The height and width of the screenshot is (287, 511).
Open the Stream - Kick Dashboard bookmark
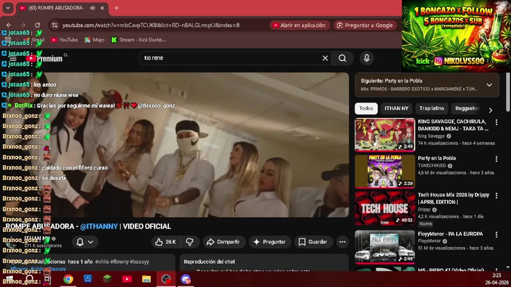(x=138, y=40)
